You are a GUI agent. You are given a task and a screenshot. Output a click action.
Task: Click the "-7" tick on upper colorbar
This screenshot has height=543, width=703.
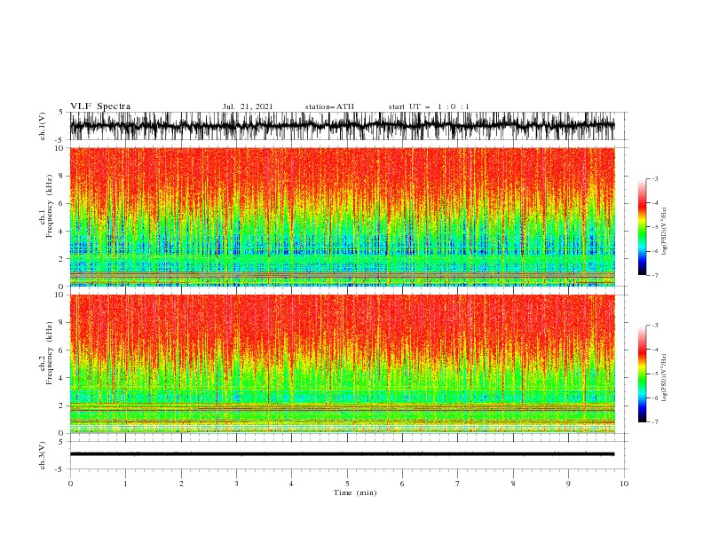[655, 276]
